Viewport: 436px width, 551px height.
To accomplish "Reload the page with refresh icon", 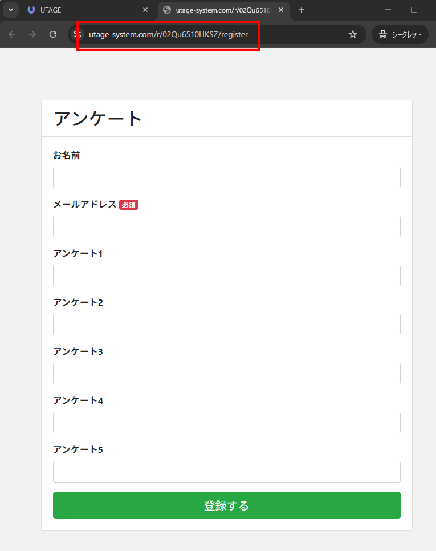I will pyautogui.click(x=53, y=34).
